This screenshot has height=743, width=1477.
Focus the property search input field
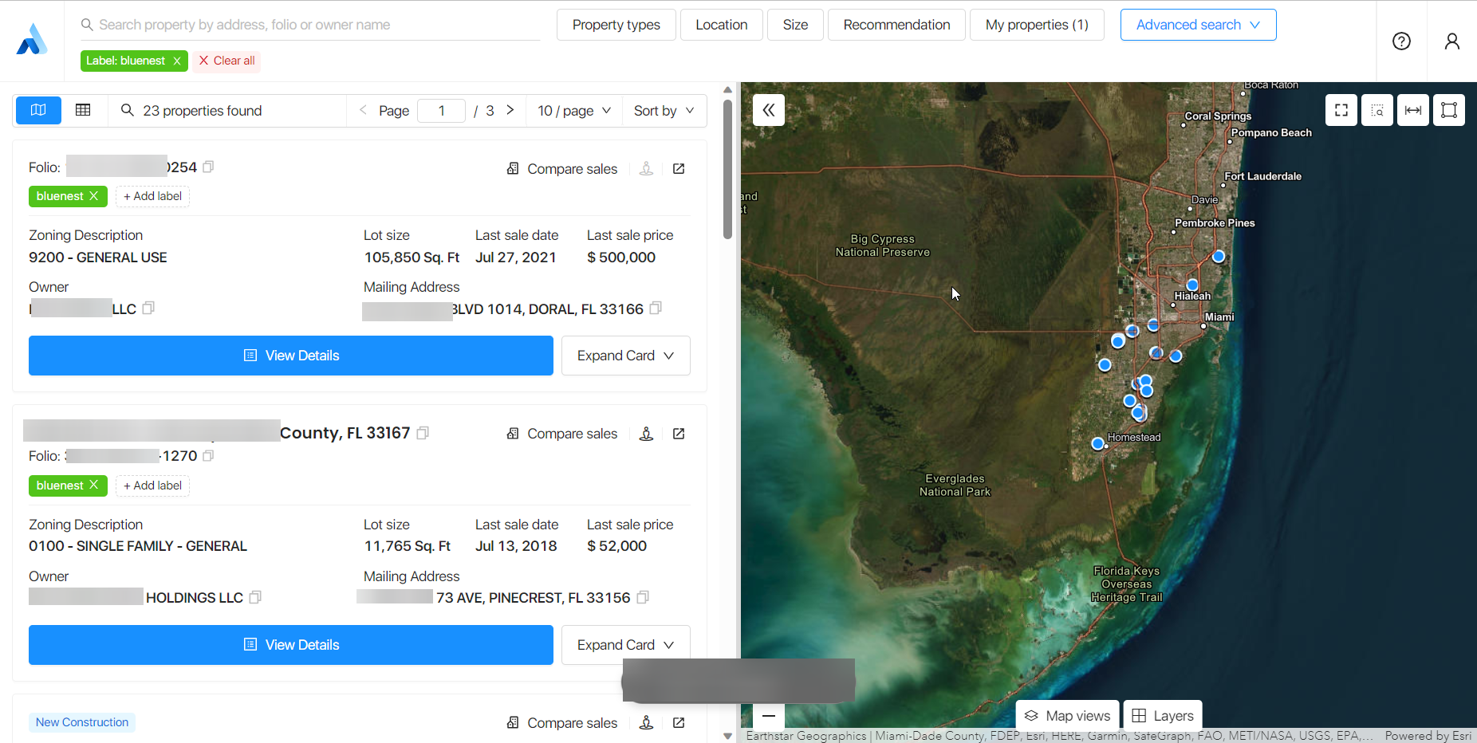pos(311,25)
